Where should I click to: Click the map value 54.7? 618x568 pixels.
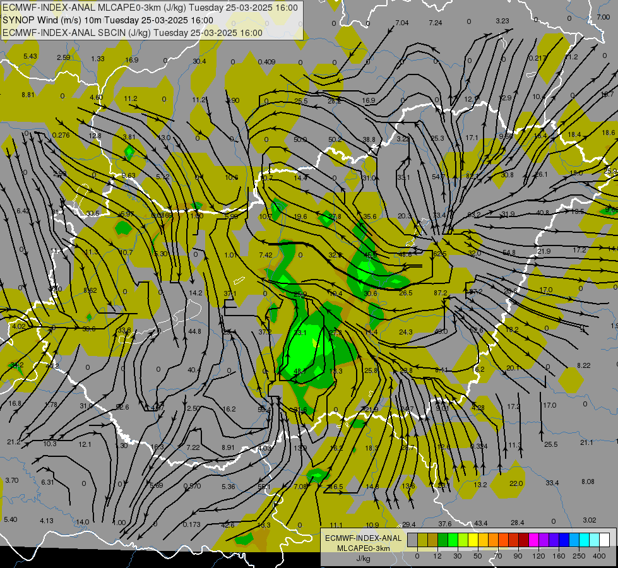pyautogui.click(x=439, y=177)
